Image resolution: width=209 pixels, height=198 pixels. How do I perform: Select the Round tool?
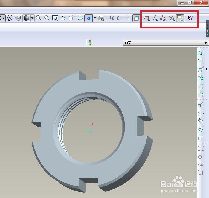point(201,86)
